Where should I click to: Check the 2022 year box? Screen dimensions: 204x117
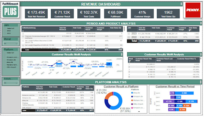pos(5,31)
